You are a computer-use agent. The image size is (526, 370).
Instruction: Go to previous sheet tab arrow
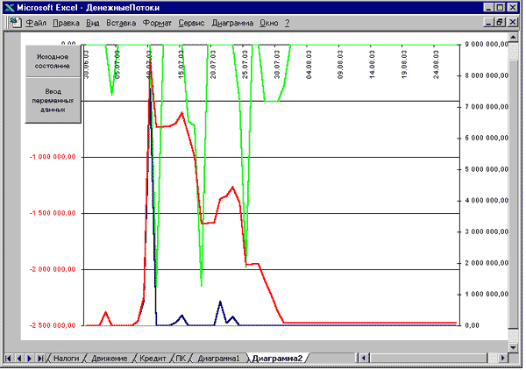coord(19,359)
